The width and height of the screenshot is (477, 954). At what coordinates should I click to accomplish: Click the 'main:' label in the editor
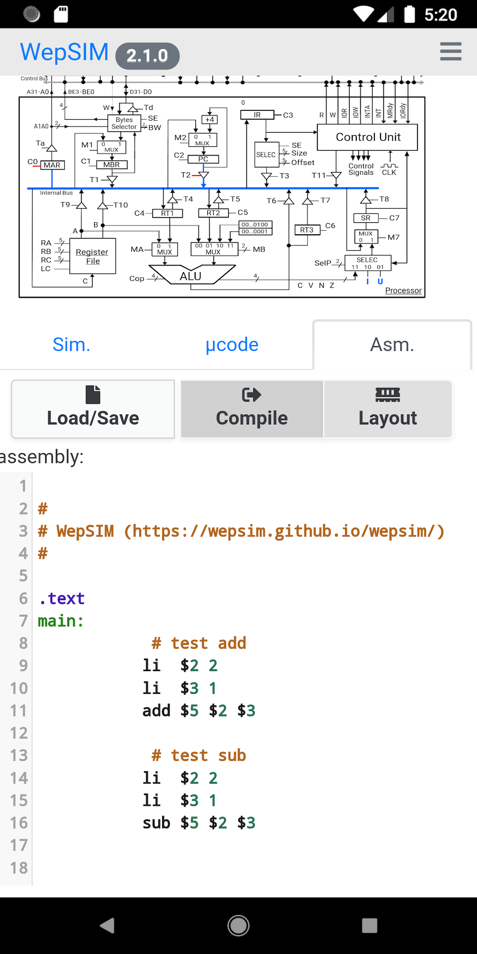pyautogui.click(x=61, y=620)
